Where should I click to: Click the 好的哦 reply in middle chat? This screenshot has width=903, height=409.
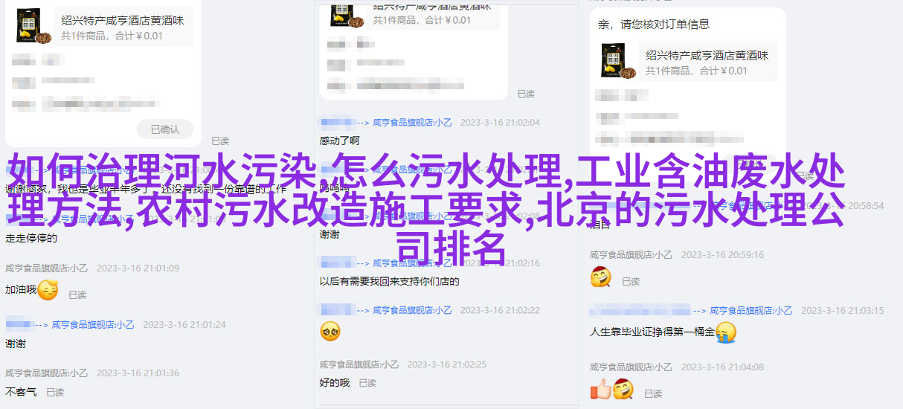click(334, 383)
